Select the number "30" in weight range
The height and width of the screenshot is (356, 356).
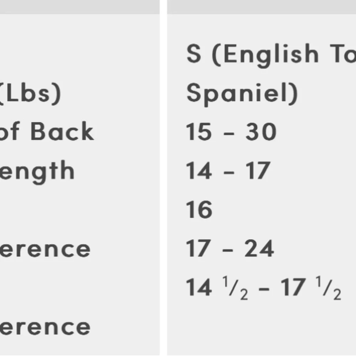[261, 132]
